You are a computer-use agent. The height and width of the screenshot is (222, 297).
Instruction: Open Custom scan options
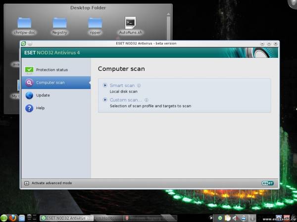coord(126,100)
